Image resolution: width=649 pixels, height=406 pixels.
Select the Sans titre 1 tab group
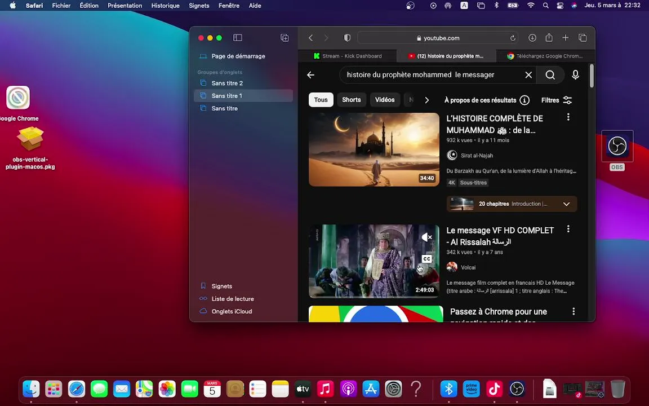click(243, 96)
